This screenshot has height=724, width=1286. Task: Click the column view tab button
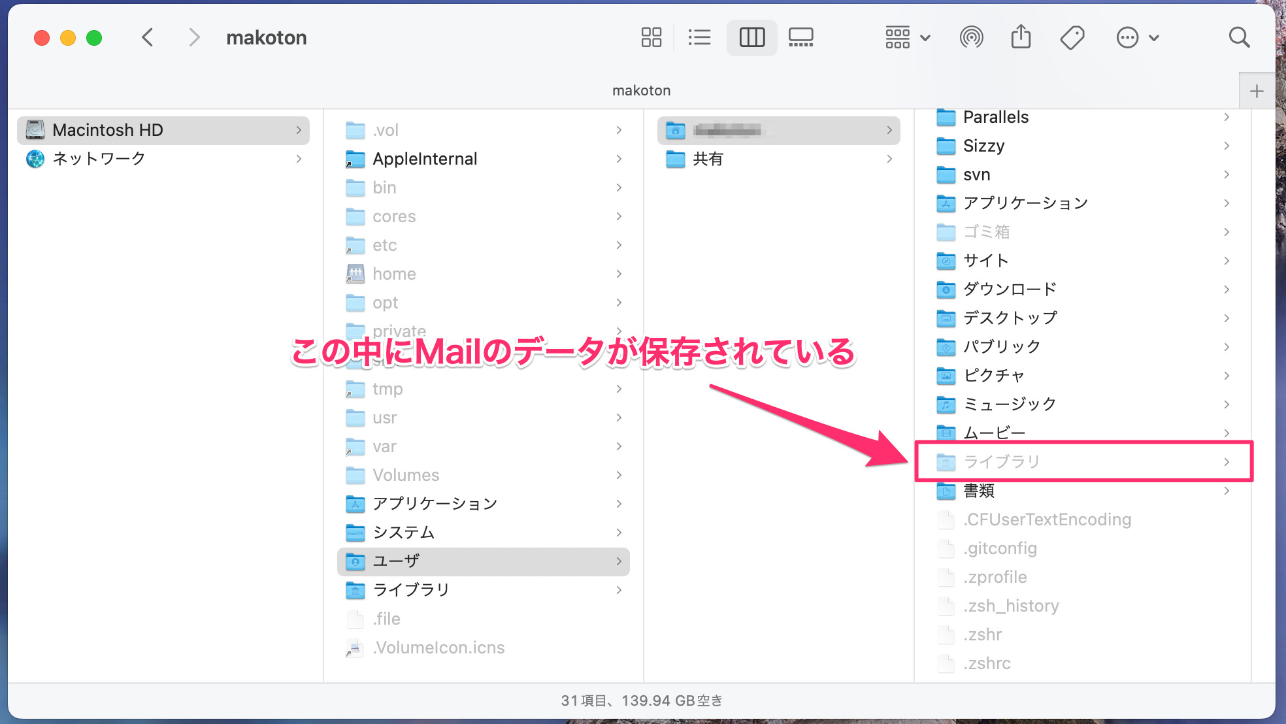pos(751,37)
